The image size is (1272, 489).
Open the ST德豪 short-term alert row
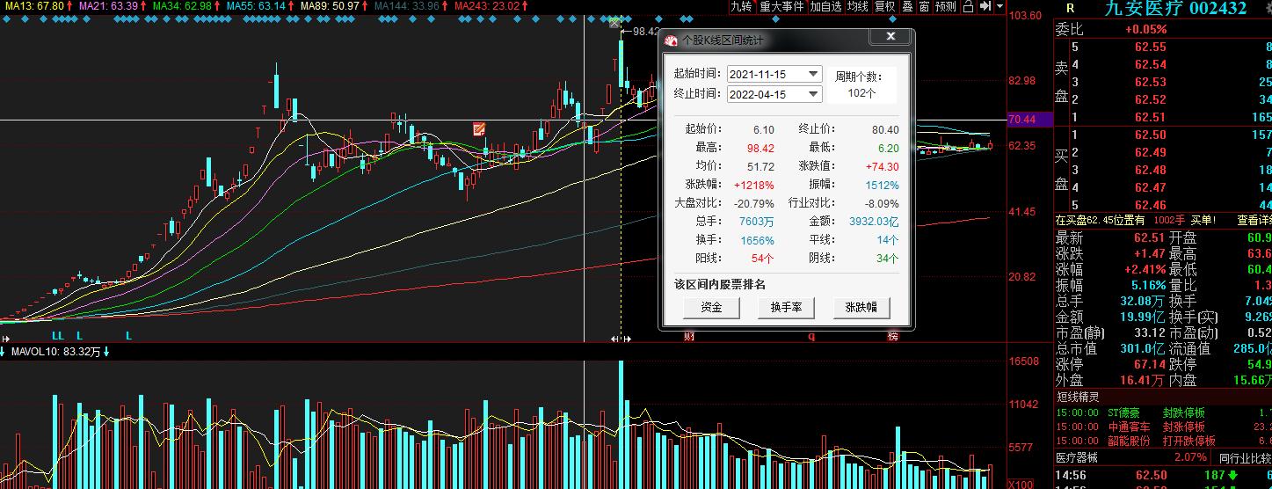click(1163, 412)
